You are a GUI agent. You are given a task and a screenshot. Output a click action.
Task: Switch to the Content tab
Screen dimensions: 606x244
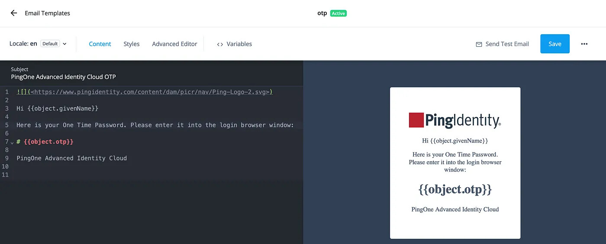pyautogui.click(x=100, y=44)
